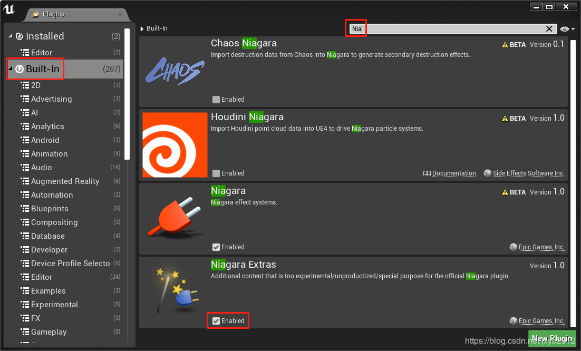Click the Augmented Reality list icon
The width and height of the screenshot is (581, 351).
[25, 181]
